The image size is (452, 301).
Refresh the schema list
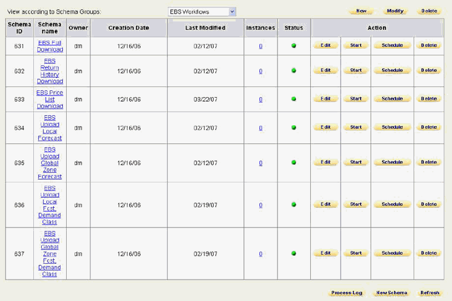click(x=429, y=293)
